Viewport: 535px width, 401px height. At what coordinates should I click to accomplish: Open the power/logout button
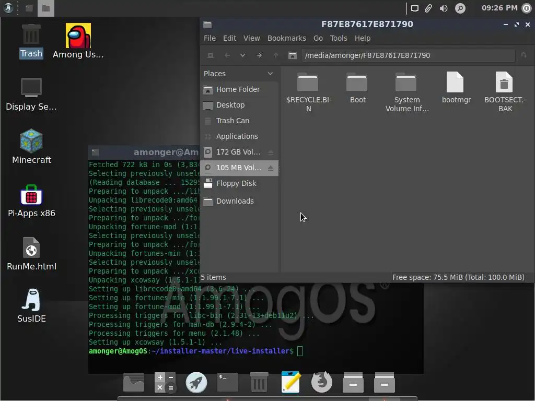(527, 8)
